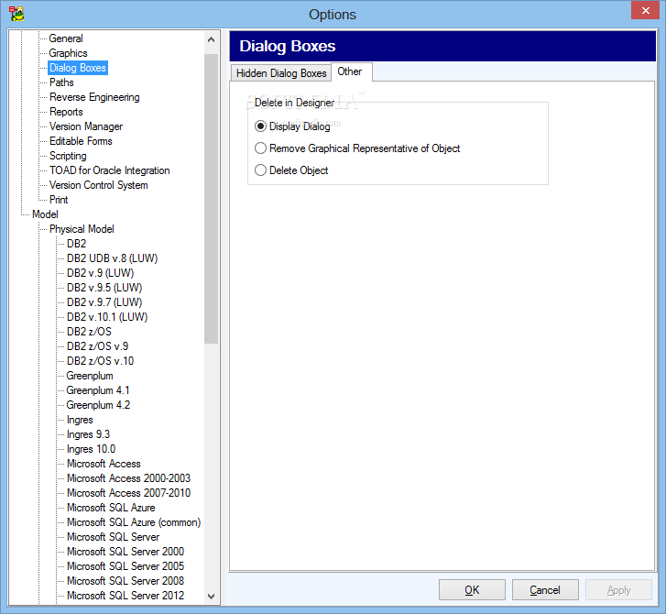Select the Greenplum entry without version
The height and width of the screenshot is (614, 666).
coord(90,376)
